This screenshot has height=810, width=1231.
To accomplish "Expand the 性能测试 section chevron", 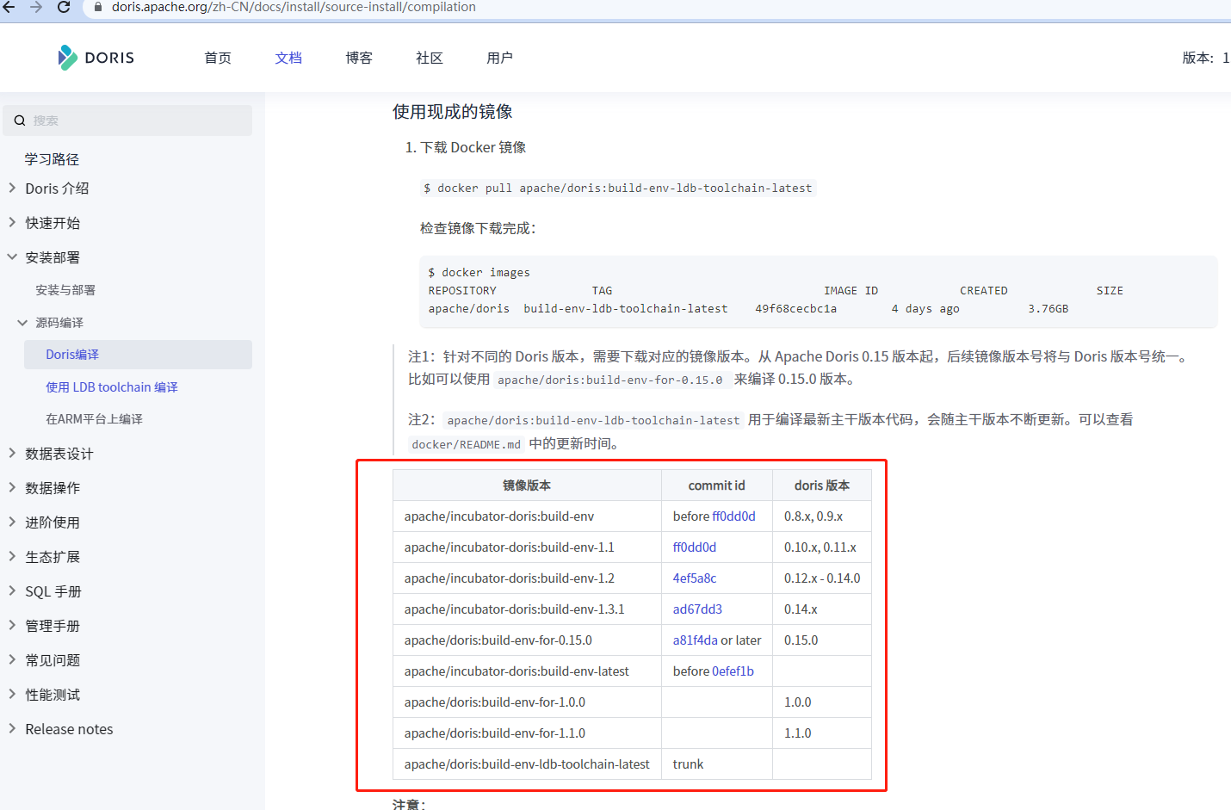I will [x=12, y=694].
